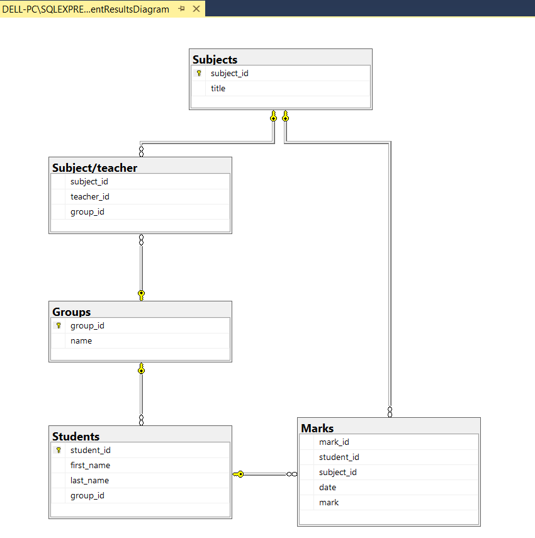
Task: Select the Subjects table header
Action: 279,59
